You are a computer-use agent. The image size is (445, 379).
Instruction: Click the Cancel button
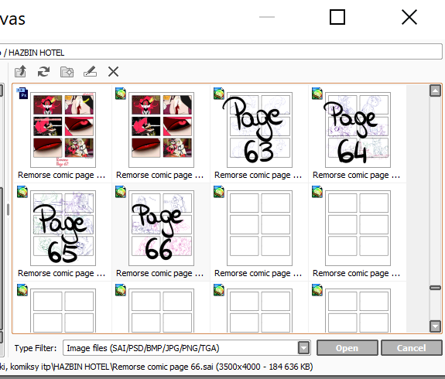pyautogui.click(x=411, y=348)
